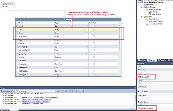The width and height of the screenshot is (173, 111).
Task: Click the blue-orange icon left of green bug
Action: (x=80, y=91)
